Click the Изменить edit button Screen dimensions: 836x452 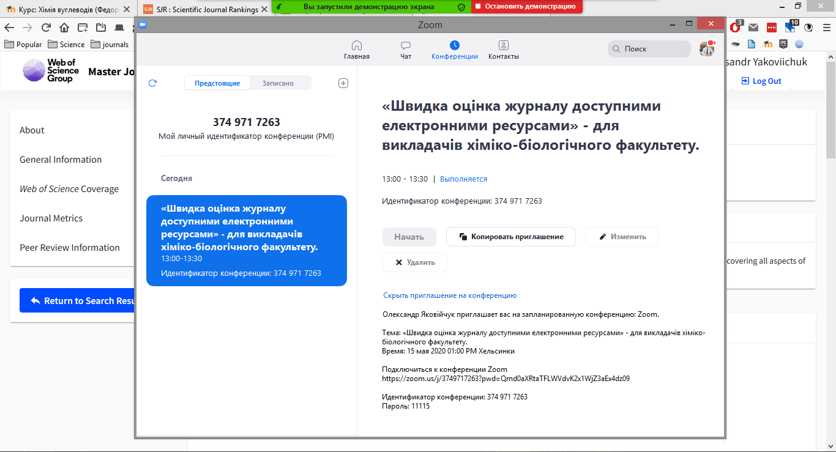[622, 237]
